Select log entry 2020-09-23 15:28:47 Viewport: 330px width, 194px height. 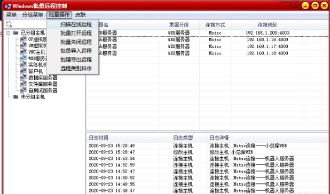tap(112, 152)
